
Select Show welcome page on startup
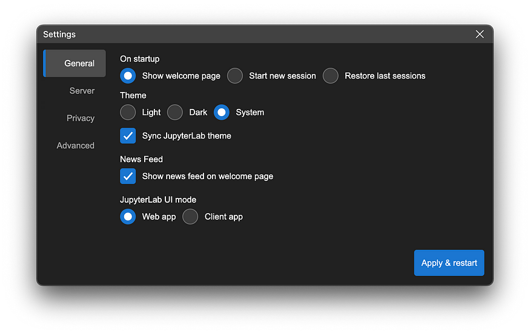pos(128,76)
